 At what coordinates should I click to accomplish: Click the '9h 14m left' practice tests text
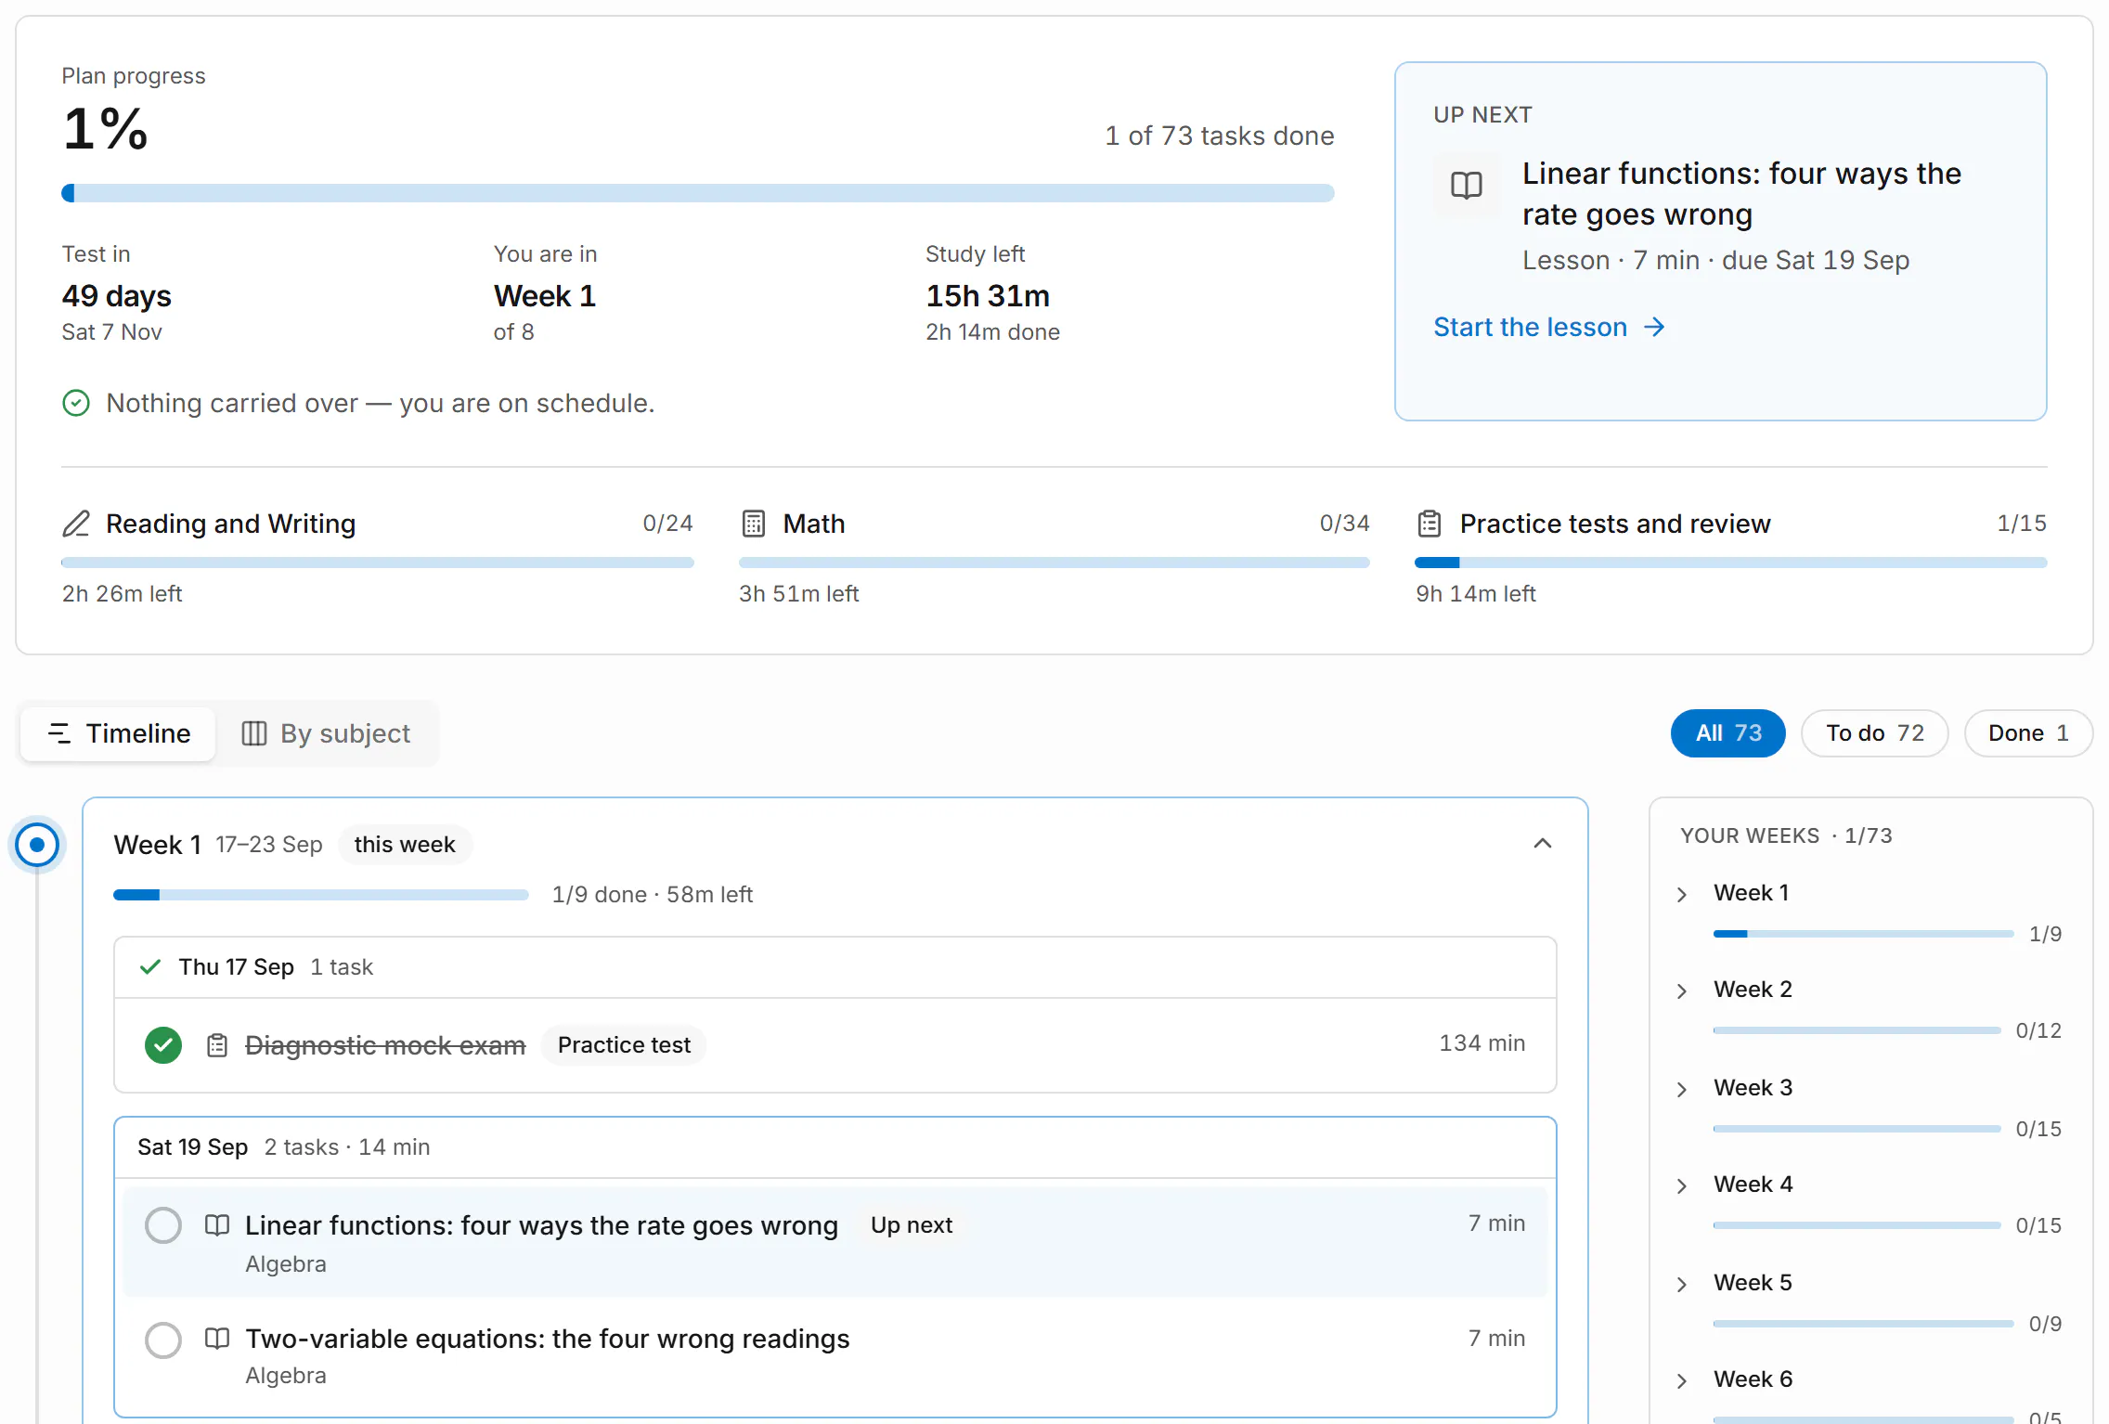click(1476, 594)
